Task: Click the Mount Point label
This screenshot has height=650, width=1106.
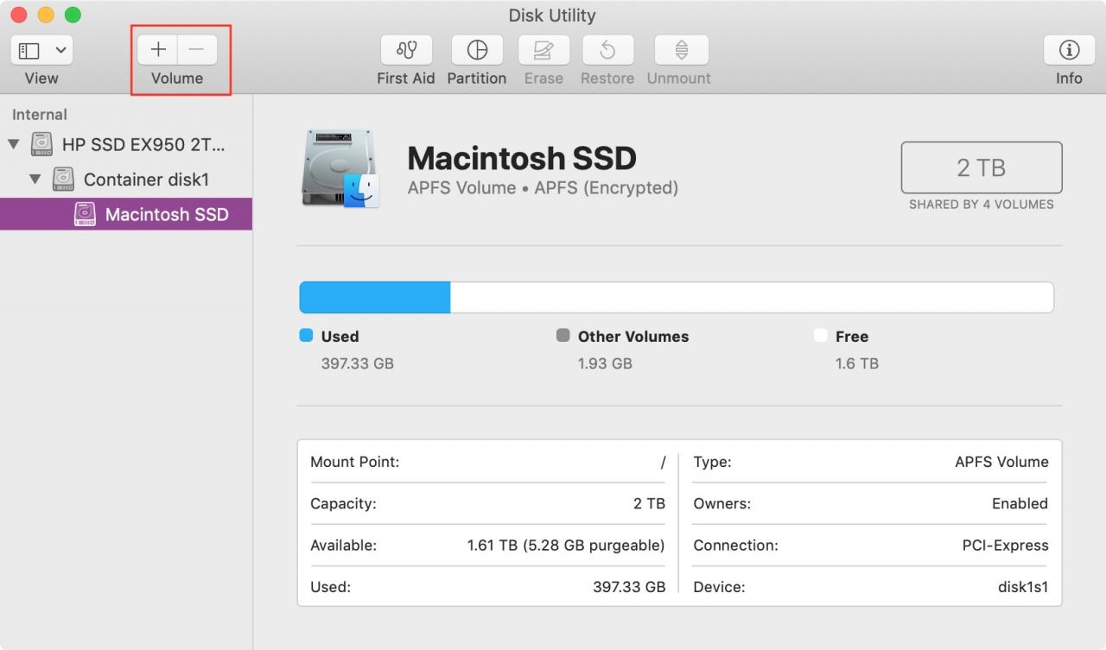Action: pyautogui.click(x=355, y=462)
